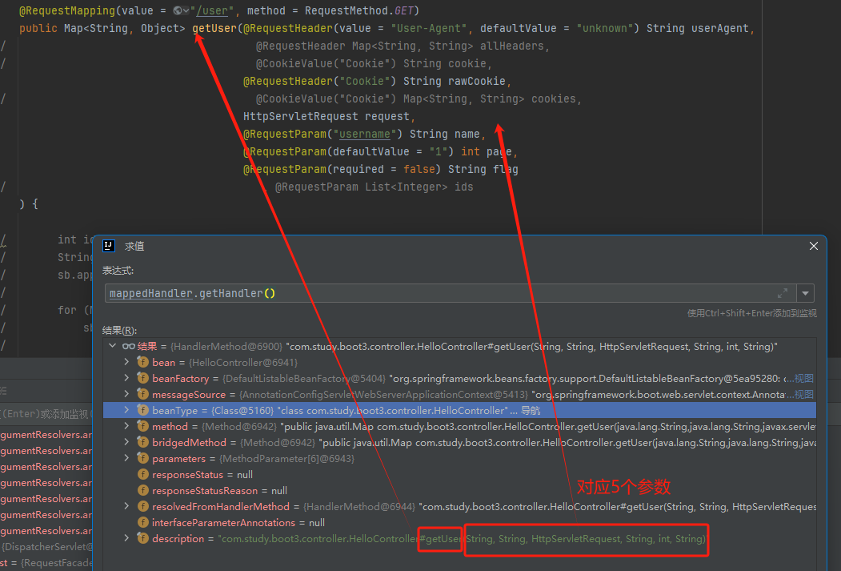The width and height of the screenshot is (841, 571).
Task: Expand the beanType field node
Action: 126,410
